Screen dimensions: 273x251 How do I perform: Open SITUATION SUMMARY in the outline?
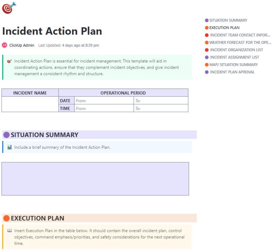click(228, 20)
